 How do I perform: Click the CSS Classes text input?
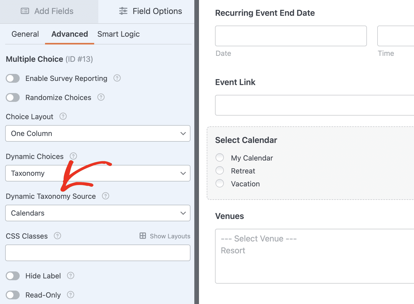98,253
